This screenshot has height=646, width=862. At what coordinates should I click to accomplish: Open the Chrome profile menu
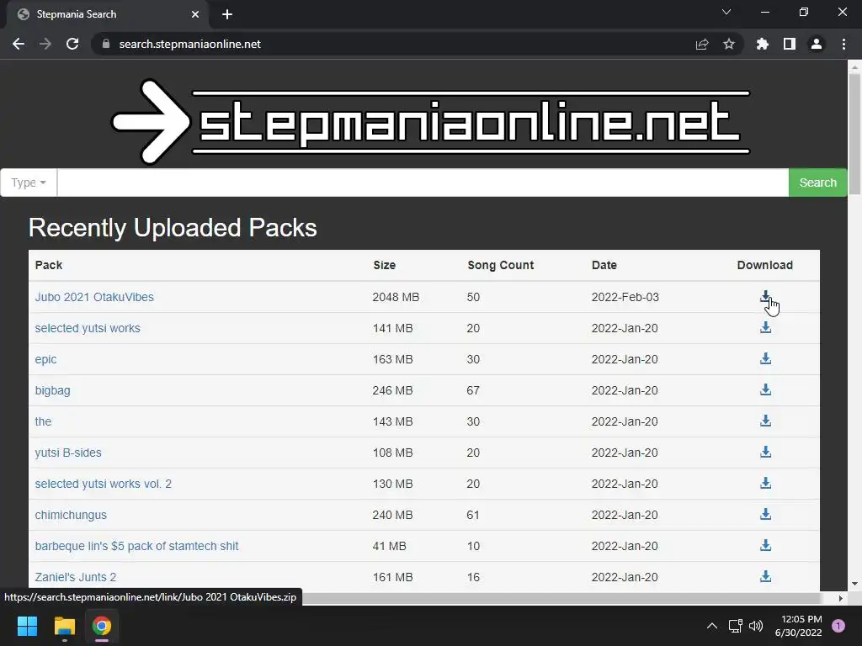(x=817, y=44)
